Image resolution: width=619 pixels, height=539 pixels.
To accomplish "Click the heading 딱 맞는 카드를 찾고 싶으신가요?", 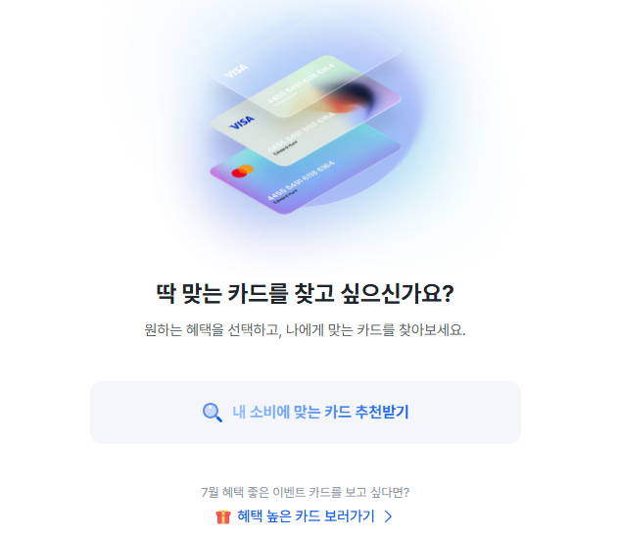I will 306,293.
